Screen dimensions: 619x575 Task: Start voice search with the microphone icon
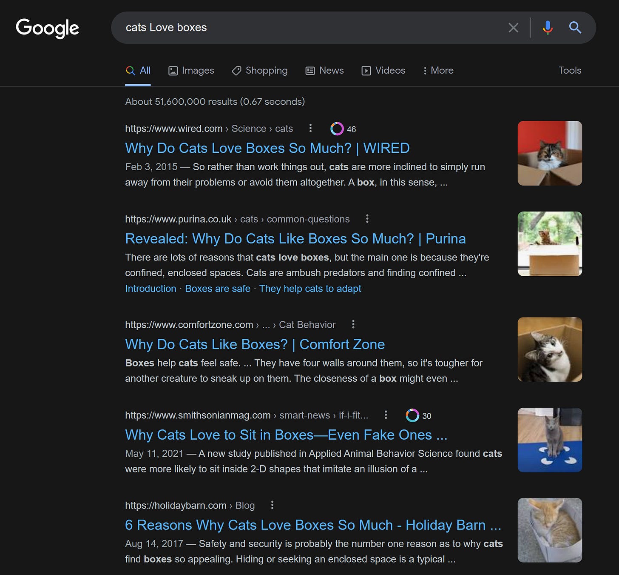[x=548, y=28]
